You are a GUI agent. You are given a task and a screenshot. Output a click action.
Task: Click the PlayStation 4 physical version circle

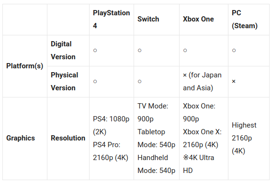tap(95, 81)
